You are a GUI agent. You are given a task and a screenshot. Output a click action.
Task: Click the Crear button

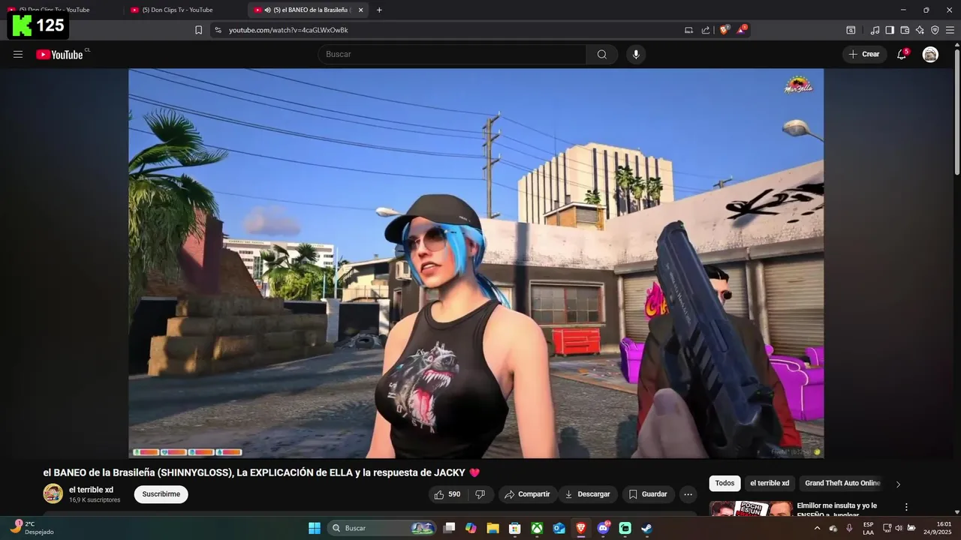(x=864, y=54)
